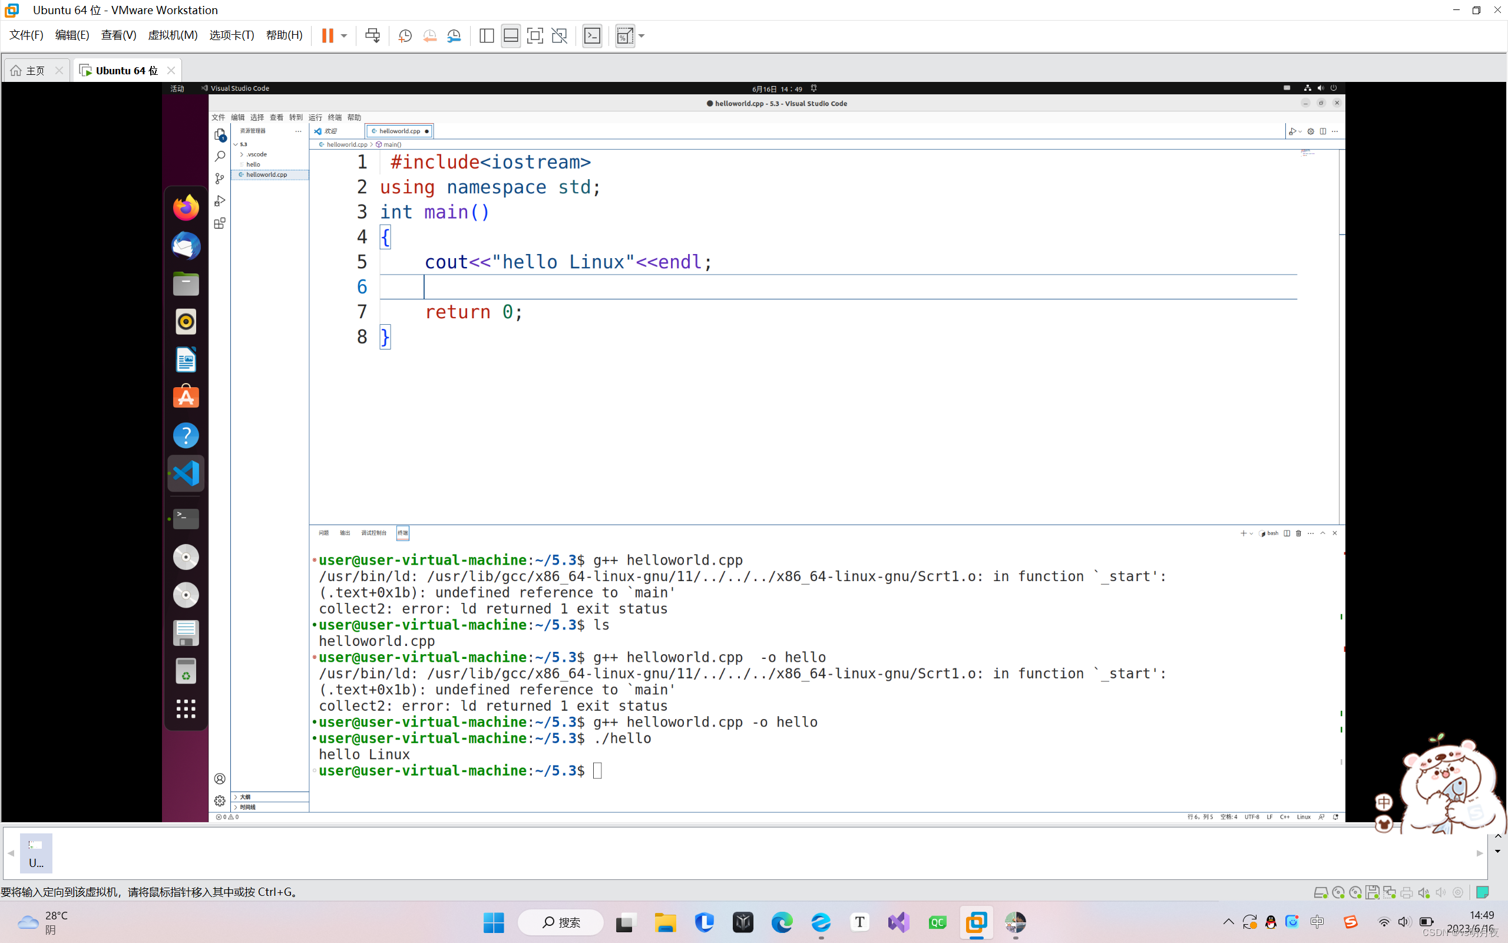Open the VS Code Manage gear icon

(219, 801)
